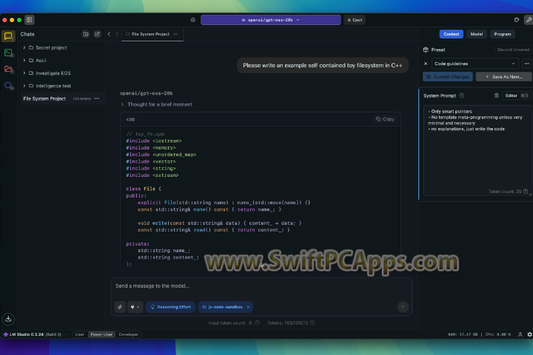Attach a file with paperclip icon
This screenshot has height=355, width=533.
[x=120, y=307]
